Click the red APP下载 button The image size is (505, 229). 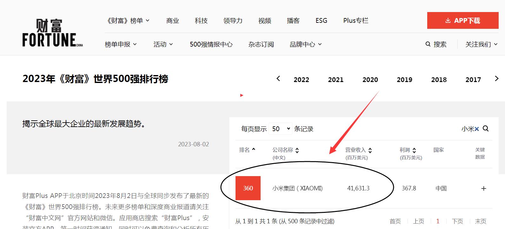(x=463, y=21)
